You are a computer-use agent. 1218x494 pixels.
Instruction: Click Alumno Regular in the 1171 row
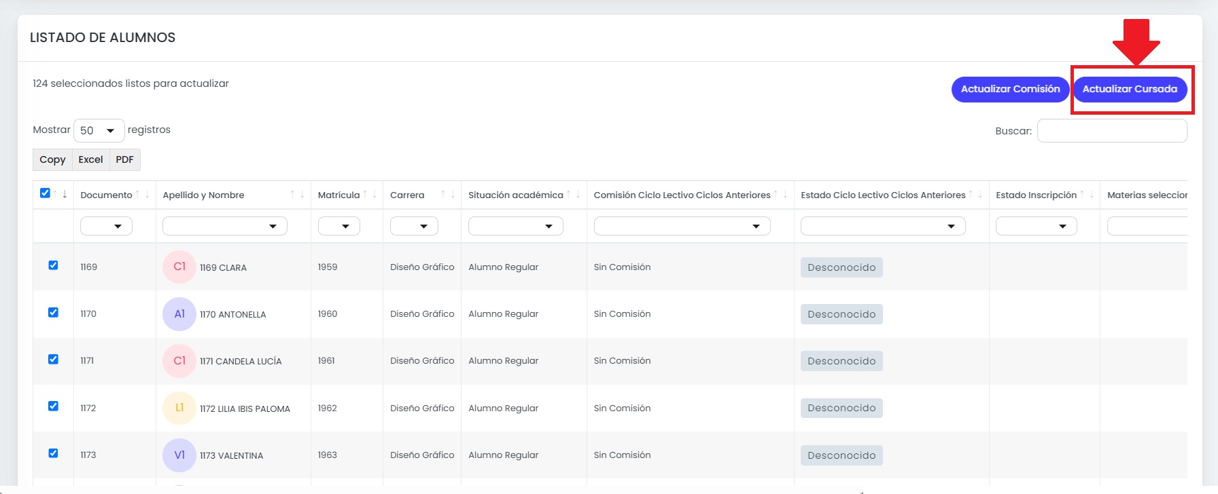click(x=503, y=360)
